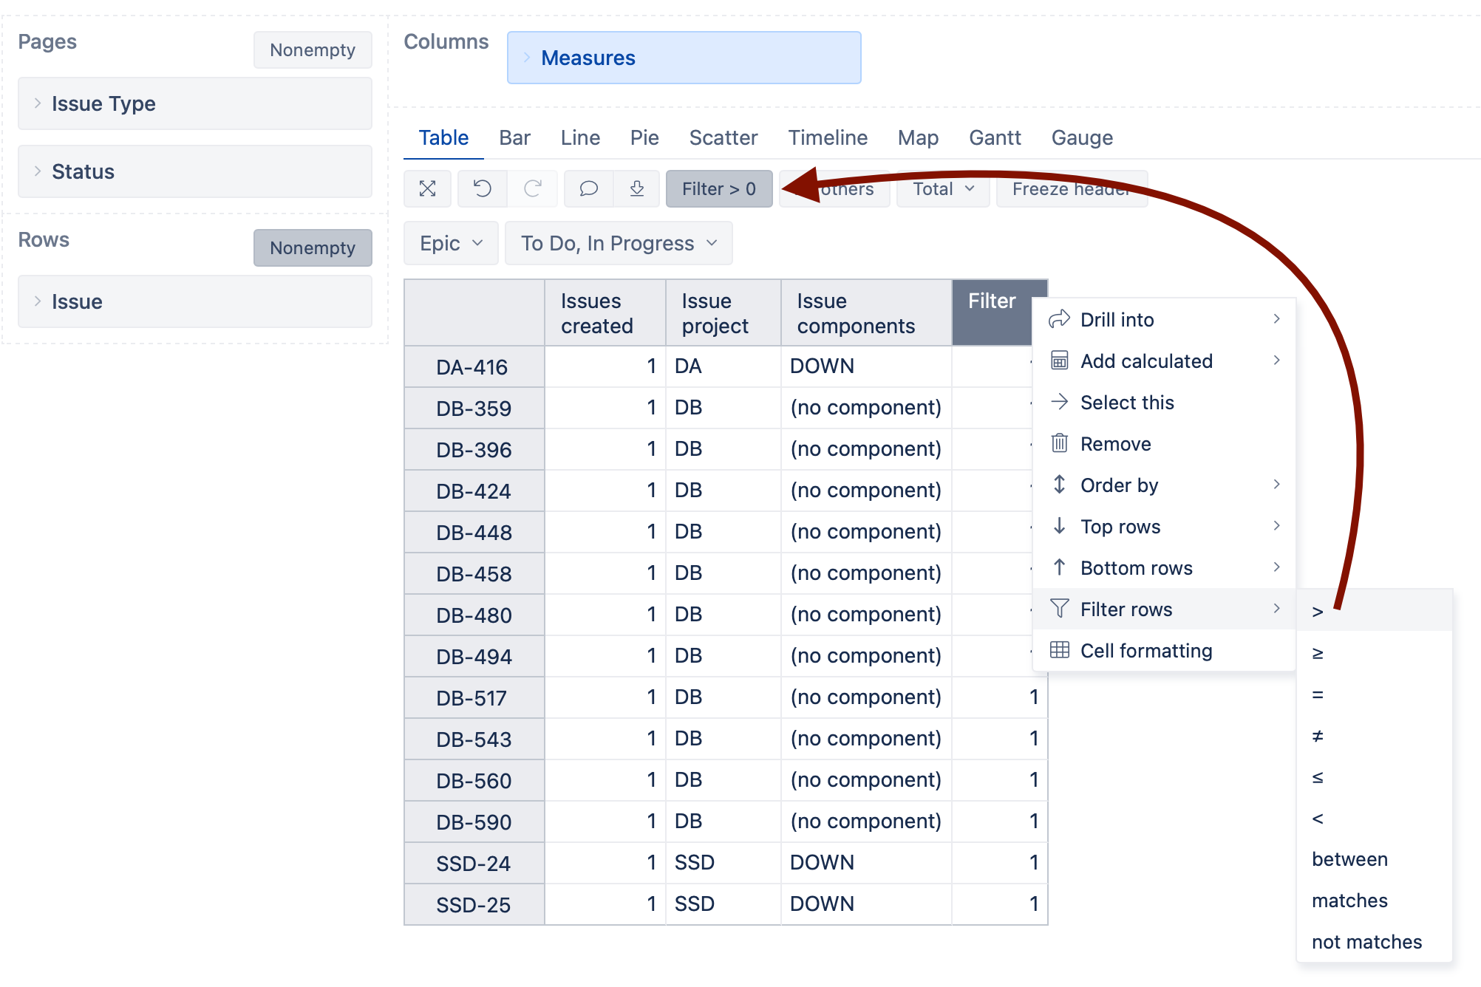The height and width of the screenshot is (987, 1481).
Task: Switch to the Gauge tab
Action: tap(1082, 138)
